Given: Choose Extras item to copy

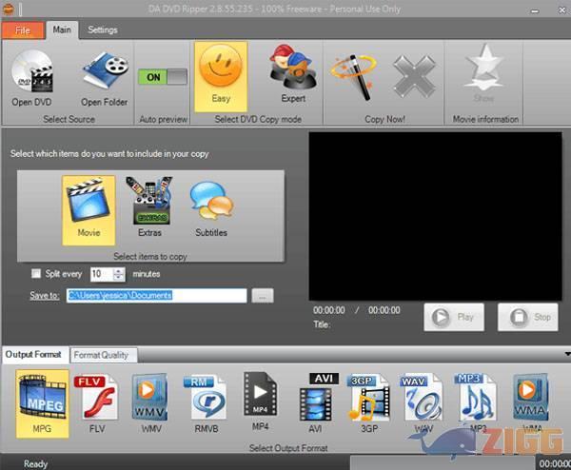Looking at the screenshot, I should click(x=149, y=206).
